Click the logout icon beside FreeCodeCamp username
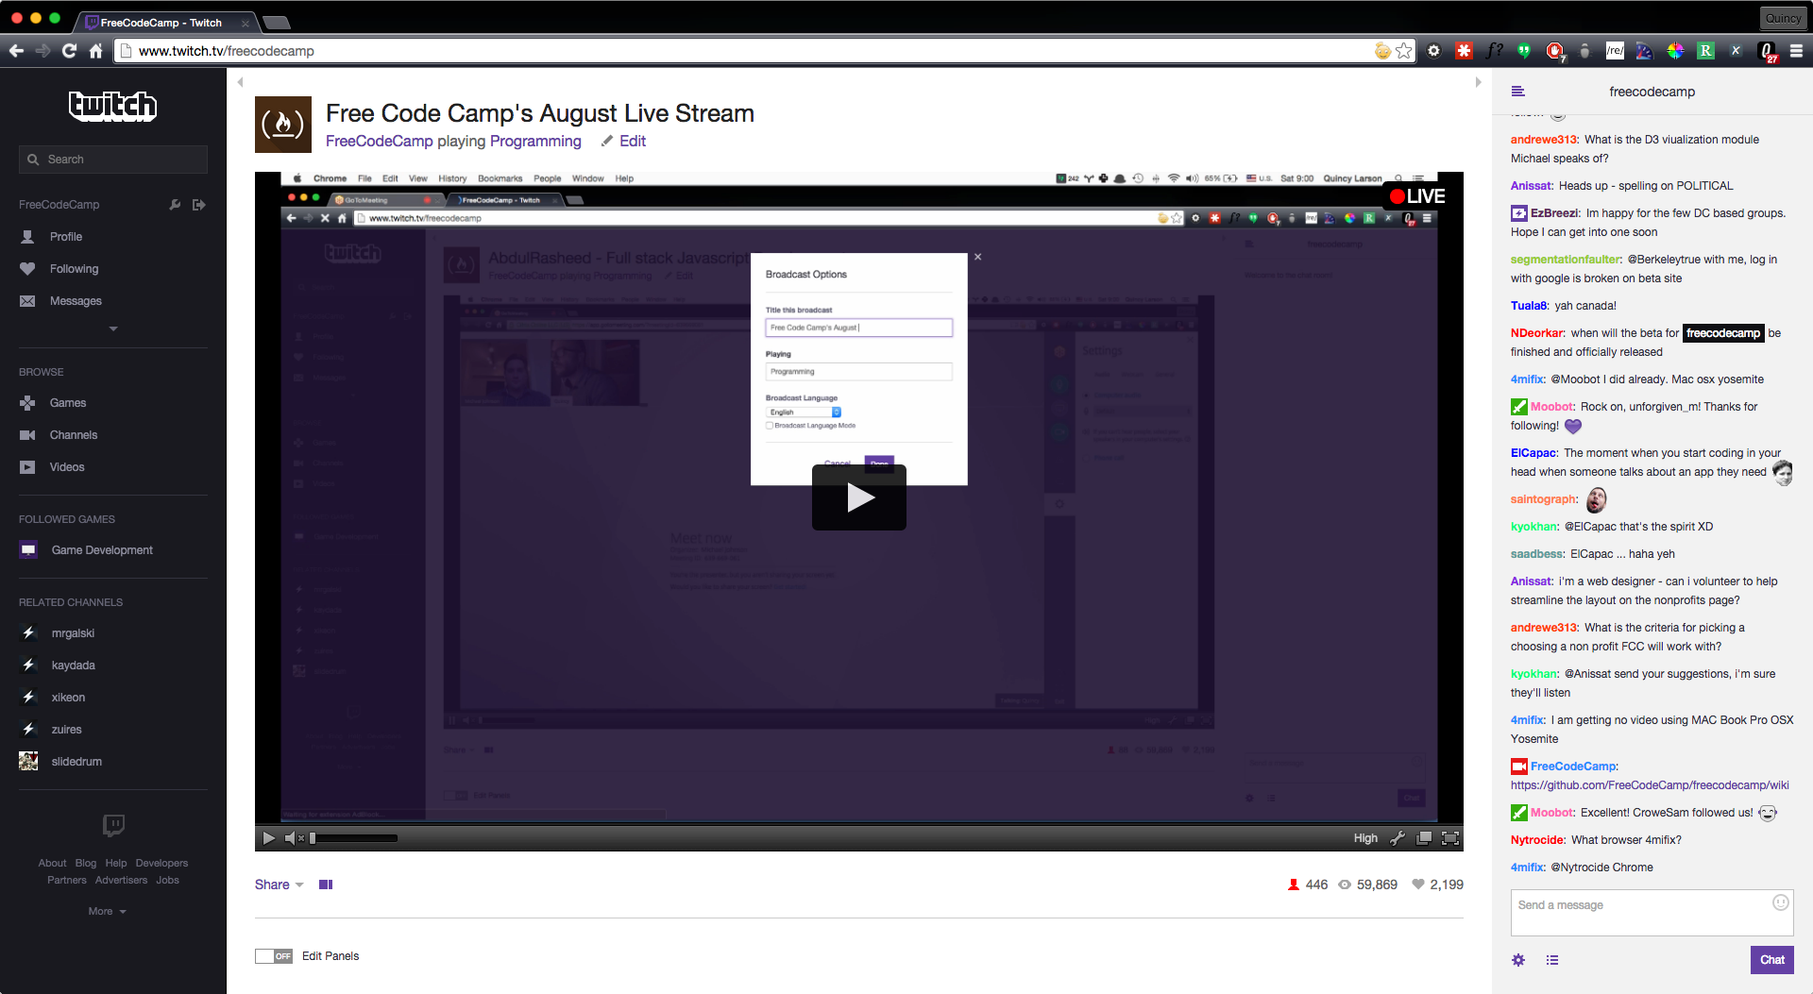This screenshot has height=994, width=1813. pos(199,205)
